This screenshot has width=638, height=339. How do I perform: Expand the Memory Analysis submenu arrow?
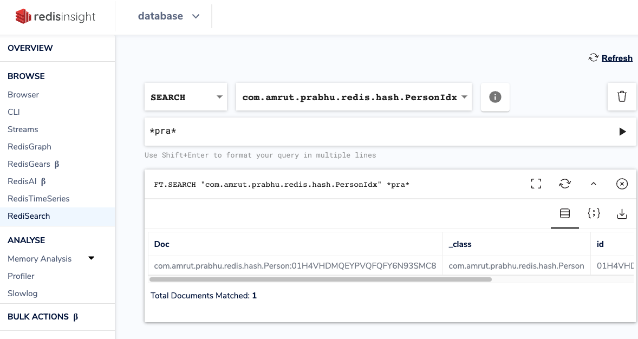(91, 258)
